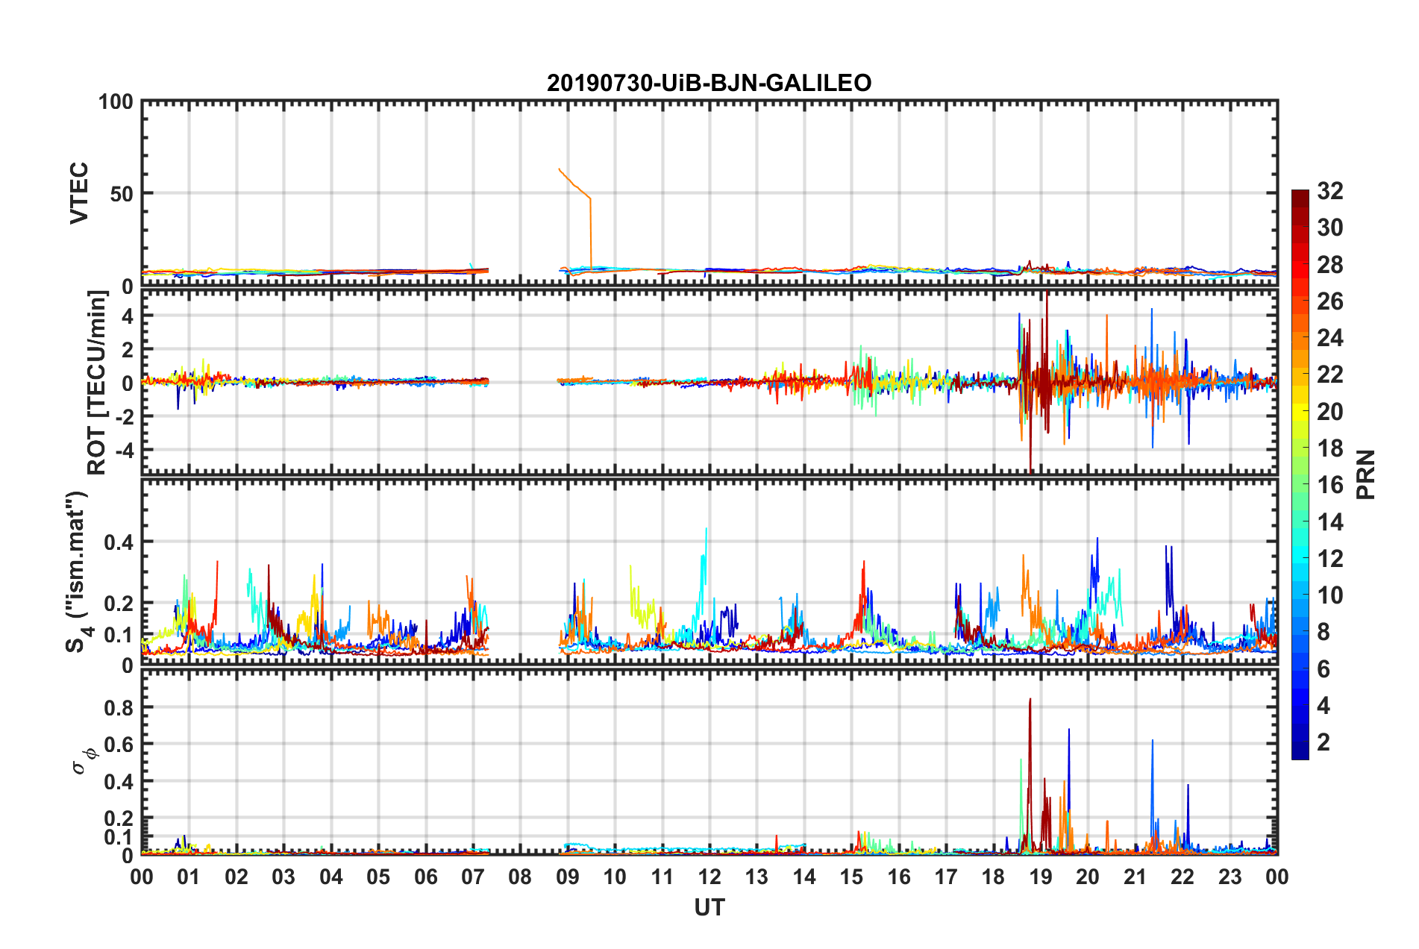Click VTEC tick label 100

click(116, 101)
